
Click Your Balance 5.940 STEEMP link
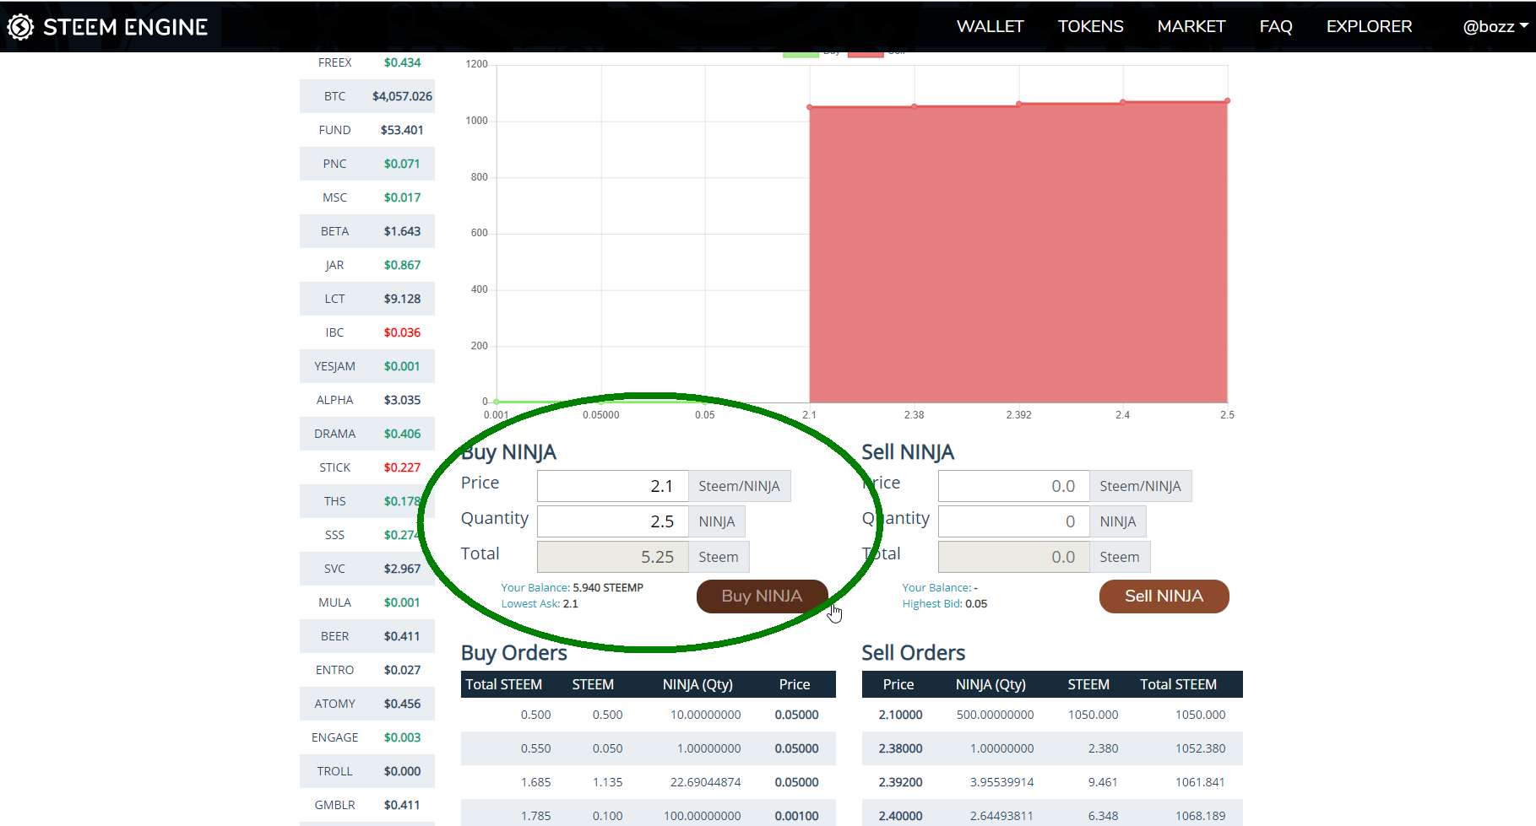[572, 588]
